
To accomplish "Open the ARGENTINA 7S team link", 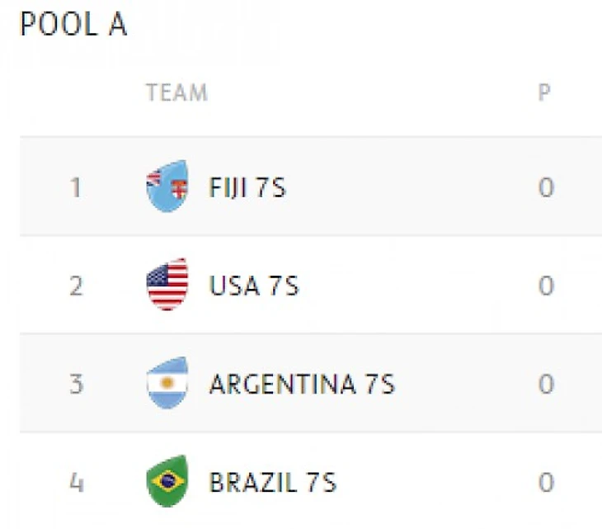I will 302,385.
